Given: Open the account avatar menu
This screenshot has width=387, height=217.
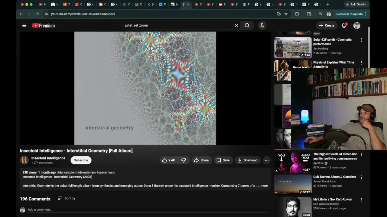Looking at the screenshot, I should click(x=357, y=26).
